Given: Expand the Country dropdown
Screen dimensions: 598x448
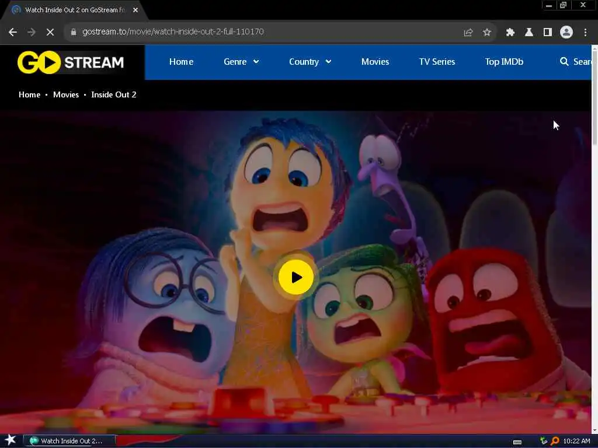Looking at the screenshot, I should pyautogui.click(x=310, y=62).
